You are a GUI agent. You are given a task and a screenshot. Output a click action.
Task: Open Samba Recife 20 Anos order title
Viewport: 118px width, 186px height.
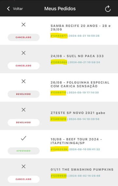(81, 28)
